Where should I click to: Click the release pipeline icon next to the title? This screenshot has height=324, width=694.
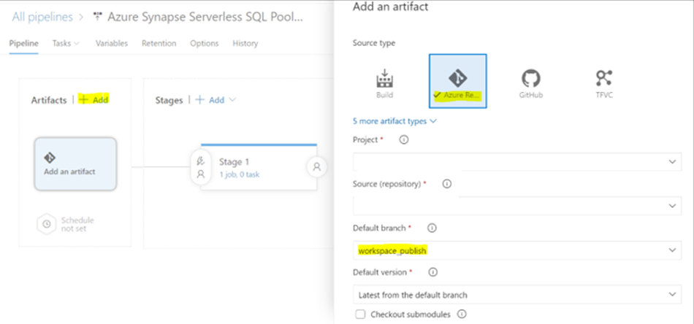pyautogui.click(x=97, y=18)
